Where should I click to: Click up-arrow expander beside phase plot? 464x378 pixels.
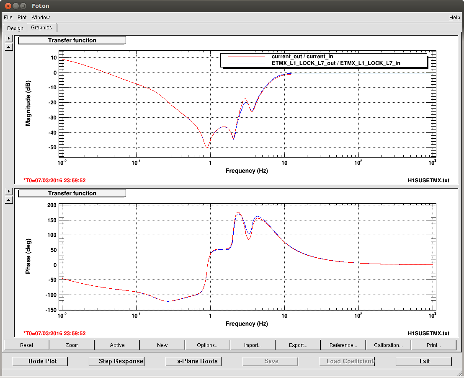tap(9, 200)
